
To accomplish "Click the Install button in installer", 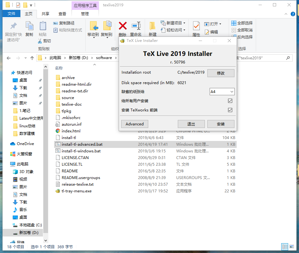I will [x=221, y=124].
